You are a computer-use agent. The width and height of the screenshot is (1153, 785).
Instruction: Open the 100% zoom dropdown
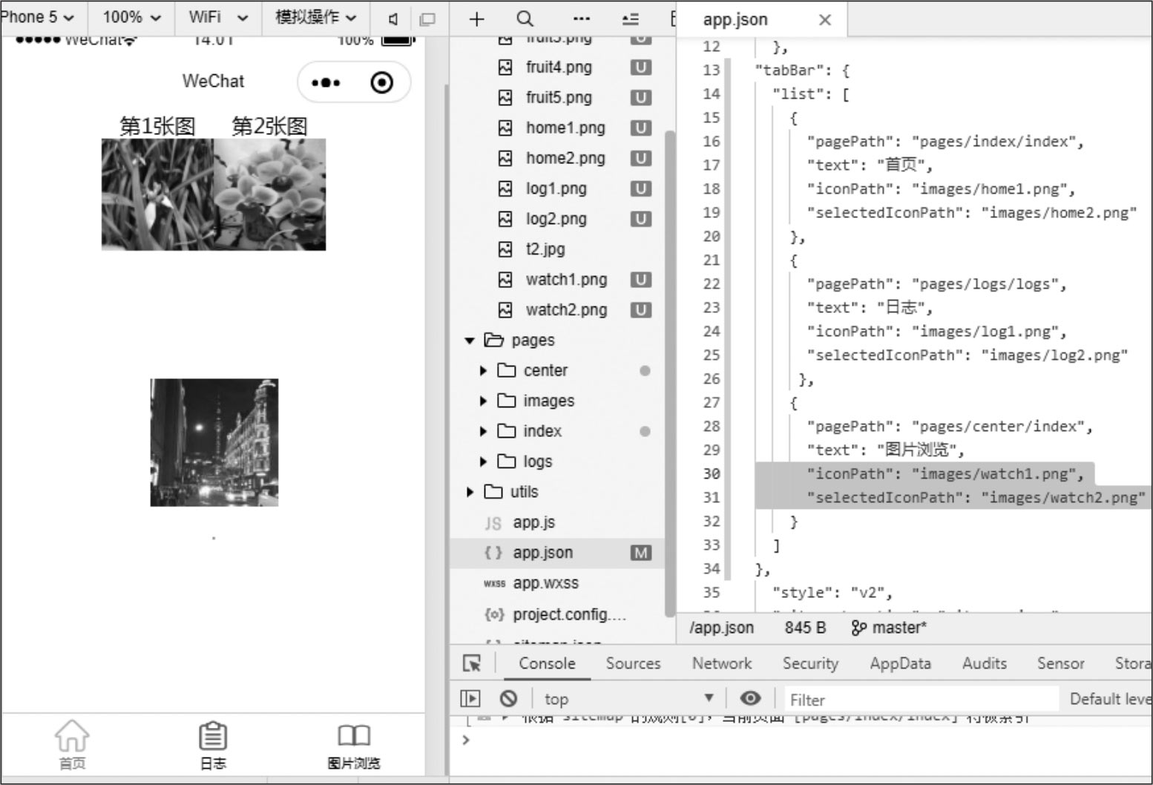pos(131,17)
